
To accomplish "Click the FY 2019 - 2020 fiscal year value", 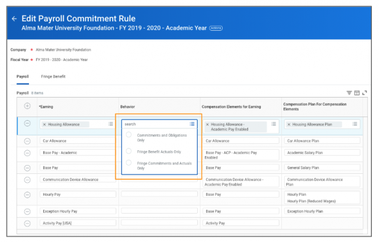I will click(62, 60).
